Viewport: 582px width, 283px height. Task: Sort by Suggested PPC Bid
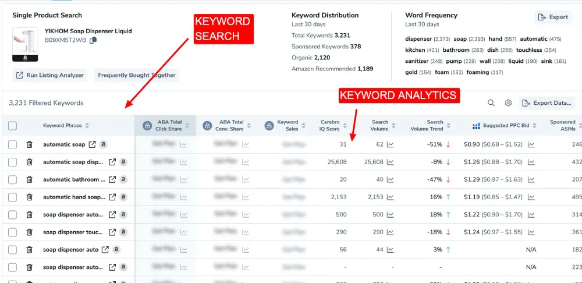click(535, 126)
